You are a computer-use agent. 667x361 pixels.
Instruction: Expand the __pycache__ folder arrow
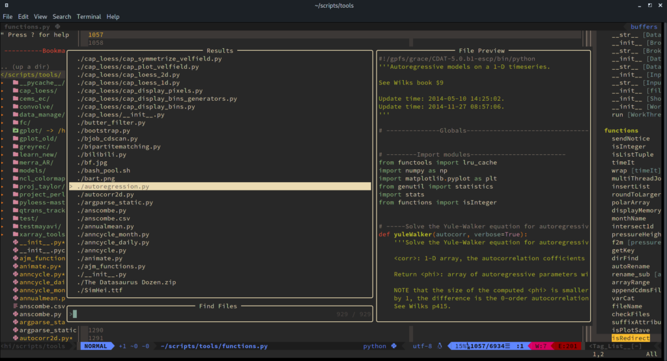tap(3, 83)
